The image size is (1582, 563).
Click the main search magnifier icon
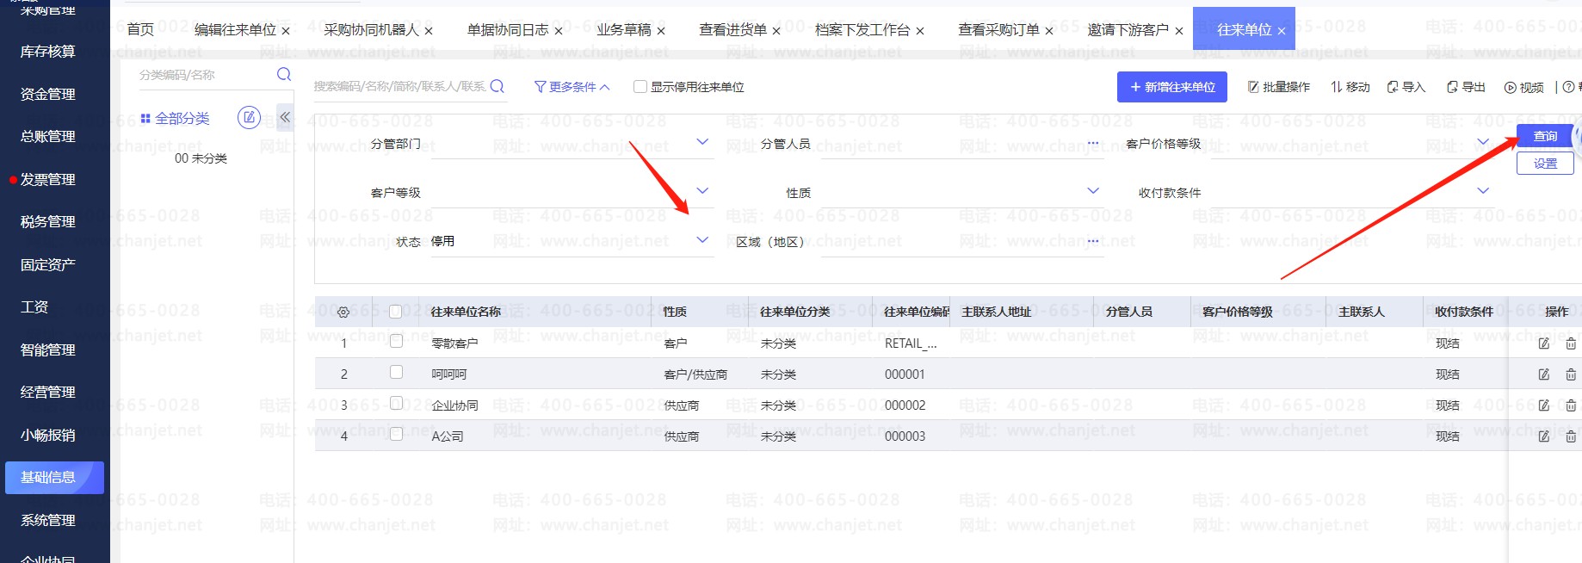click(497, 86)
